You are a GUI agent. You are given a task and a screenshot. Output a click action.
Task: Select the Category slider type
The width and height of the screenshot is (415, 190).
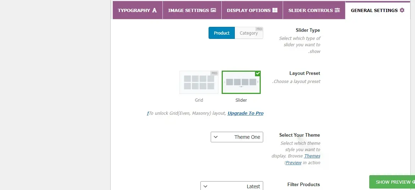[x=249, y=33]
